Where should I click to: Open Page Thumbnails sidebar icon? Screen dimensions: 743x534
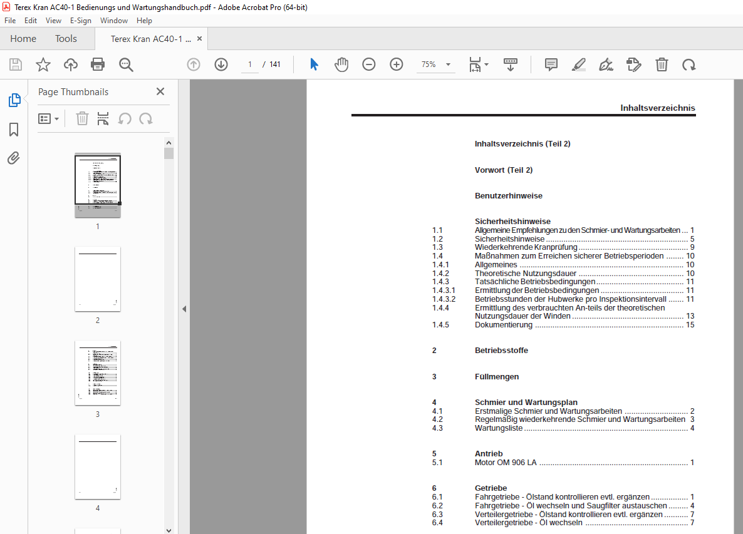(x=14, y=100)
